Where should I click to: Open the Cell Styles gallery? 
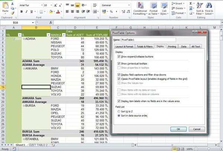pyautogui.click(x=164, y=8)
